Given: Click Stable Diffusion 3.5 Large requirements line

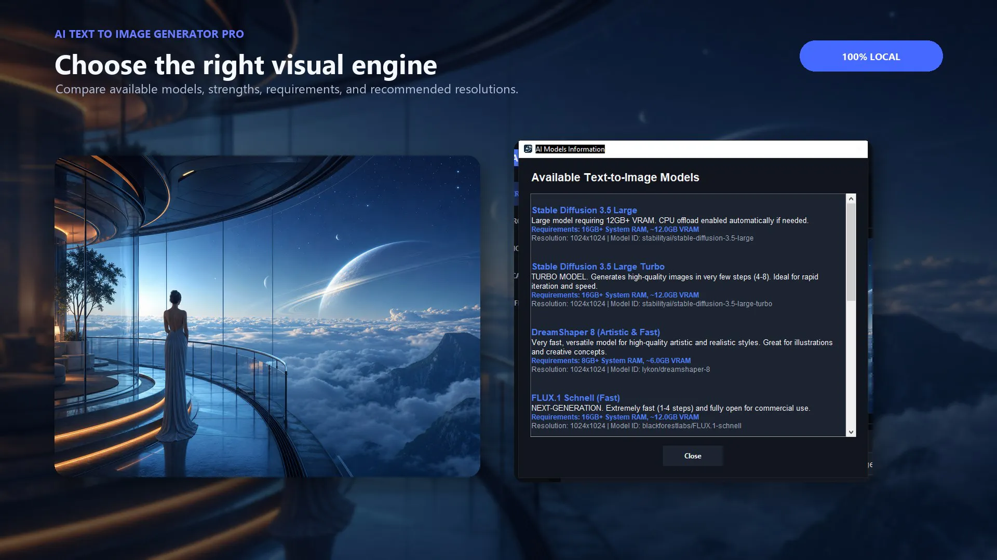Looking at the screenshot, I should coord(615,229).
